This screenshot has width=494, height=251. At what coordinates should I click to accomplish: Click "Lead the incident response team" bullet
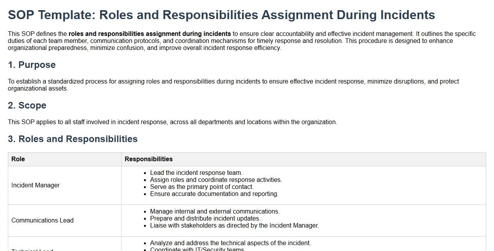[196, 173]
